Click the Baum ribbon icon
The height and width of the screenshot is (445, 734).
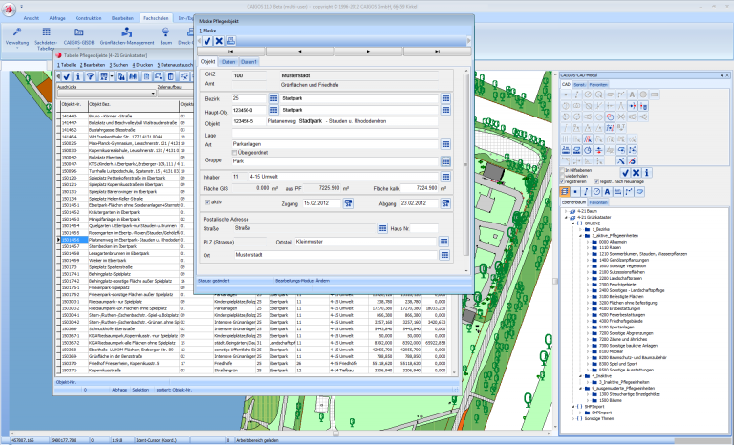click(166, 32)
